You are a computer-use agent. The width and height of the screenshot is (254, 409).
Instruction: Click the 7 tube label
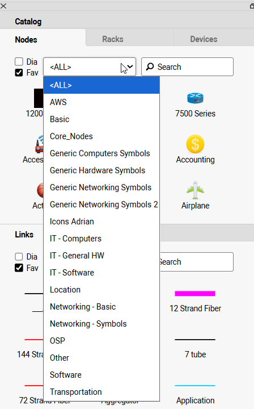(195, 354)
